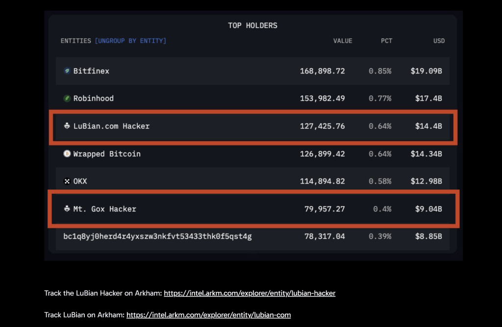Toggle the Ungroup by Entity option

130,41
